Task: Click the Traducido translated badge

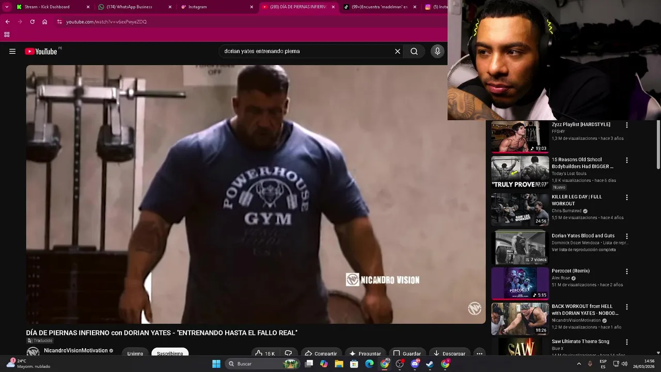Action: (40, 341)
